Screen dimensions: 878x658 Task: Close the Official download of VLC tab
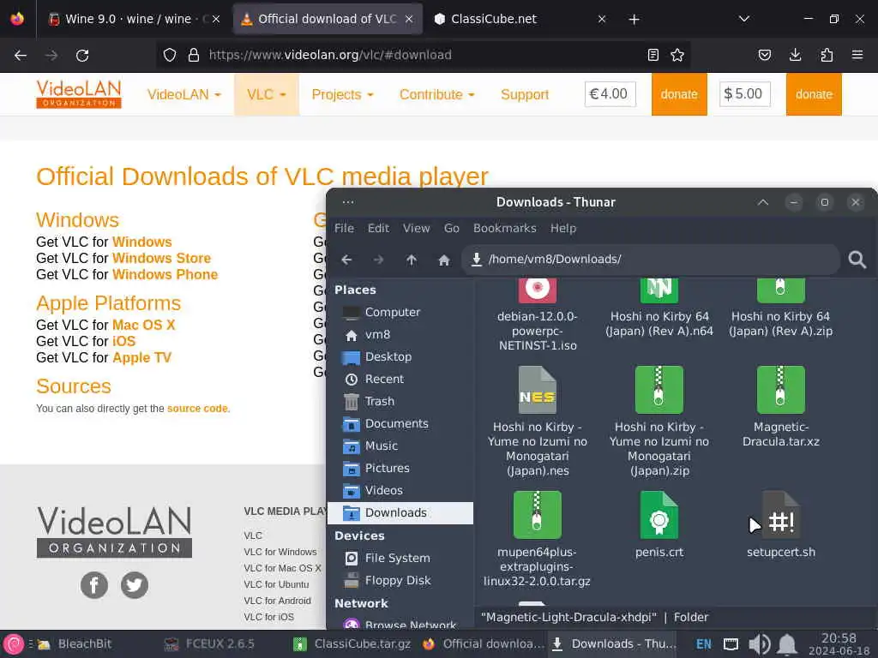point(409,19)
